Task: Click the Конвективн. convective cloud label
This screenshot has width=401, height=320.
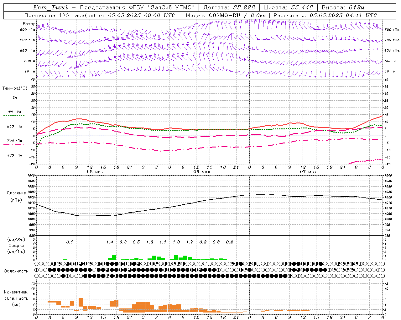Action: tap(16, 292)
